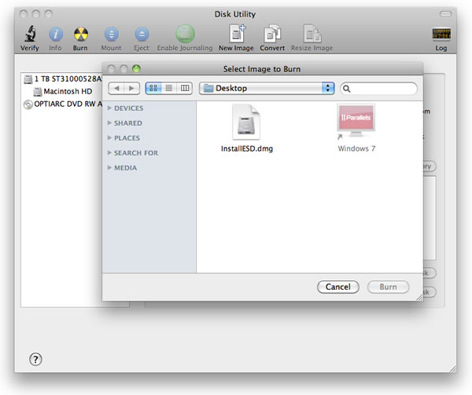Image resolution: width=472 pixels, height=395 pixels.
Task: Click the back navigation arrow
Action: [x=116, y=89]
